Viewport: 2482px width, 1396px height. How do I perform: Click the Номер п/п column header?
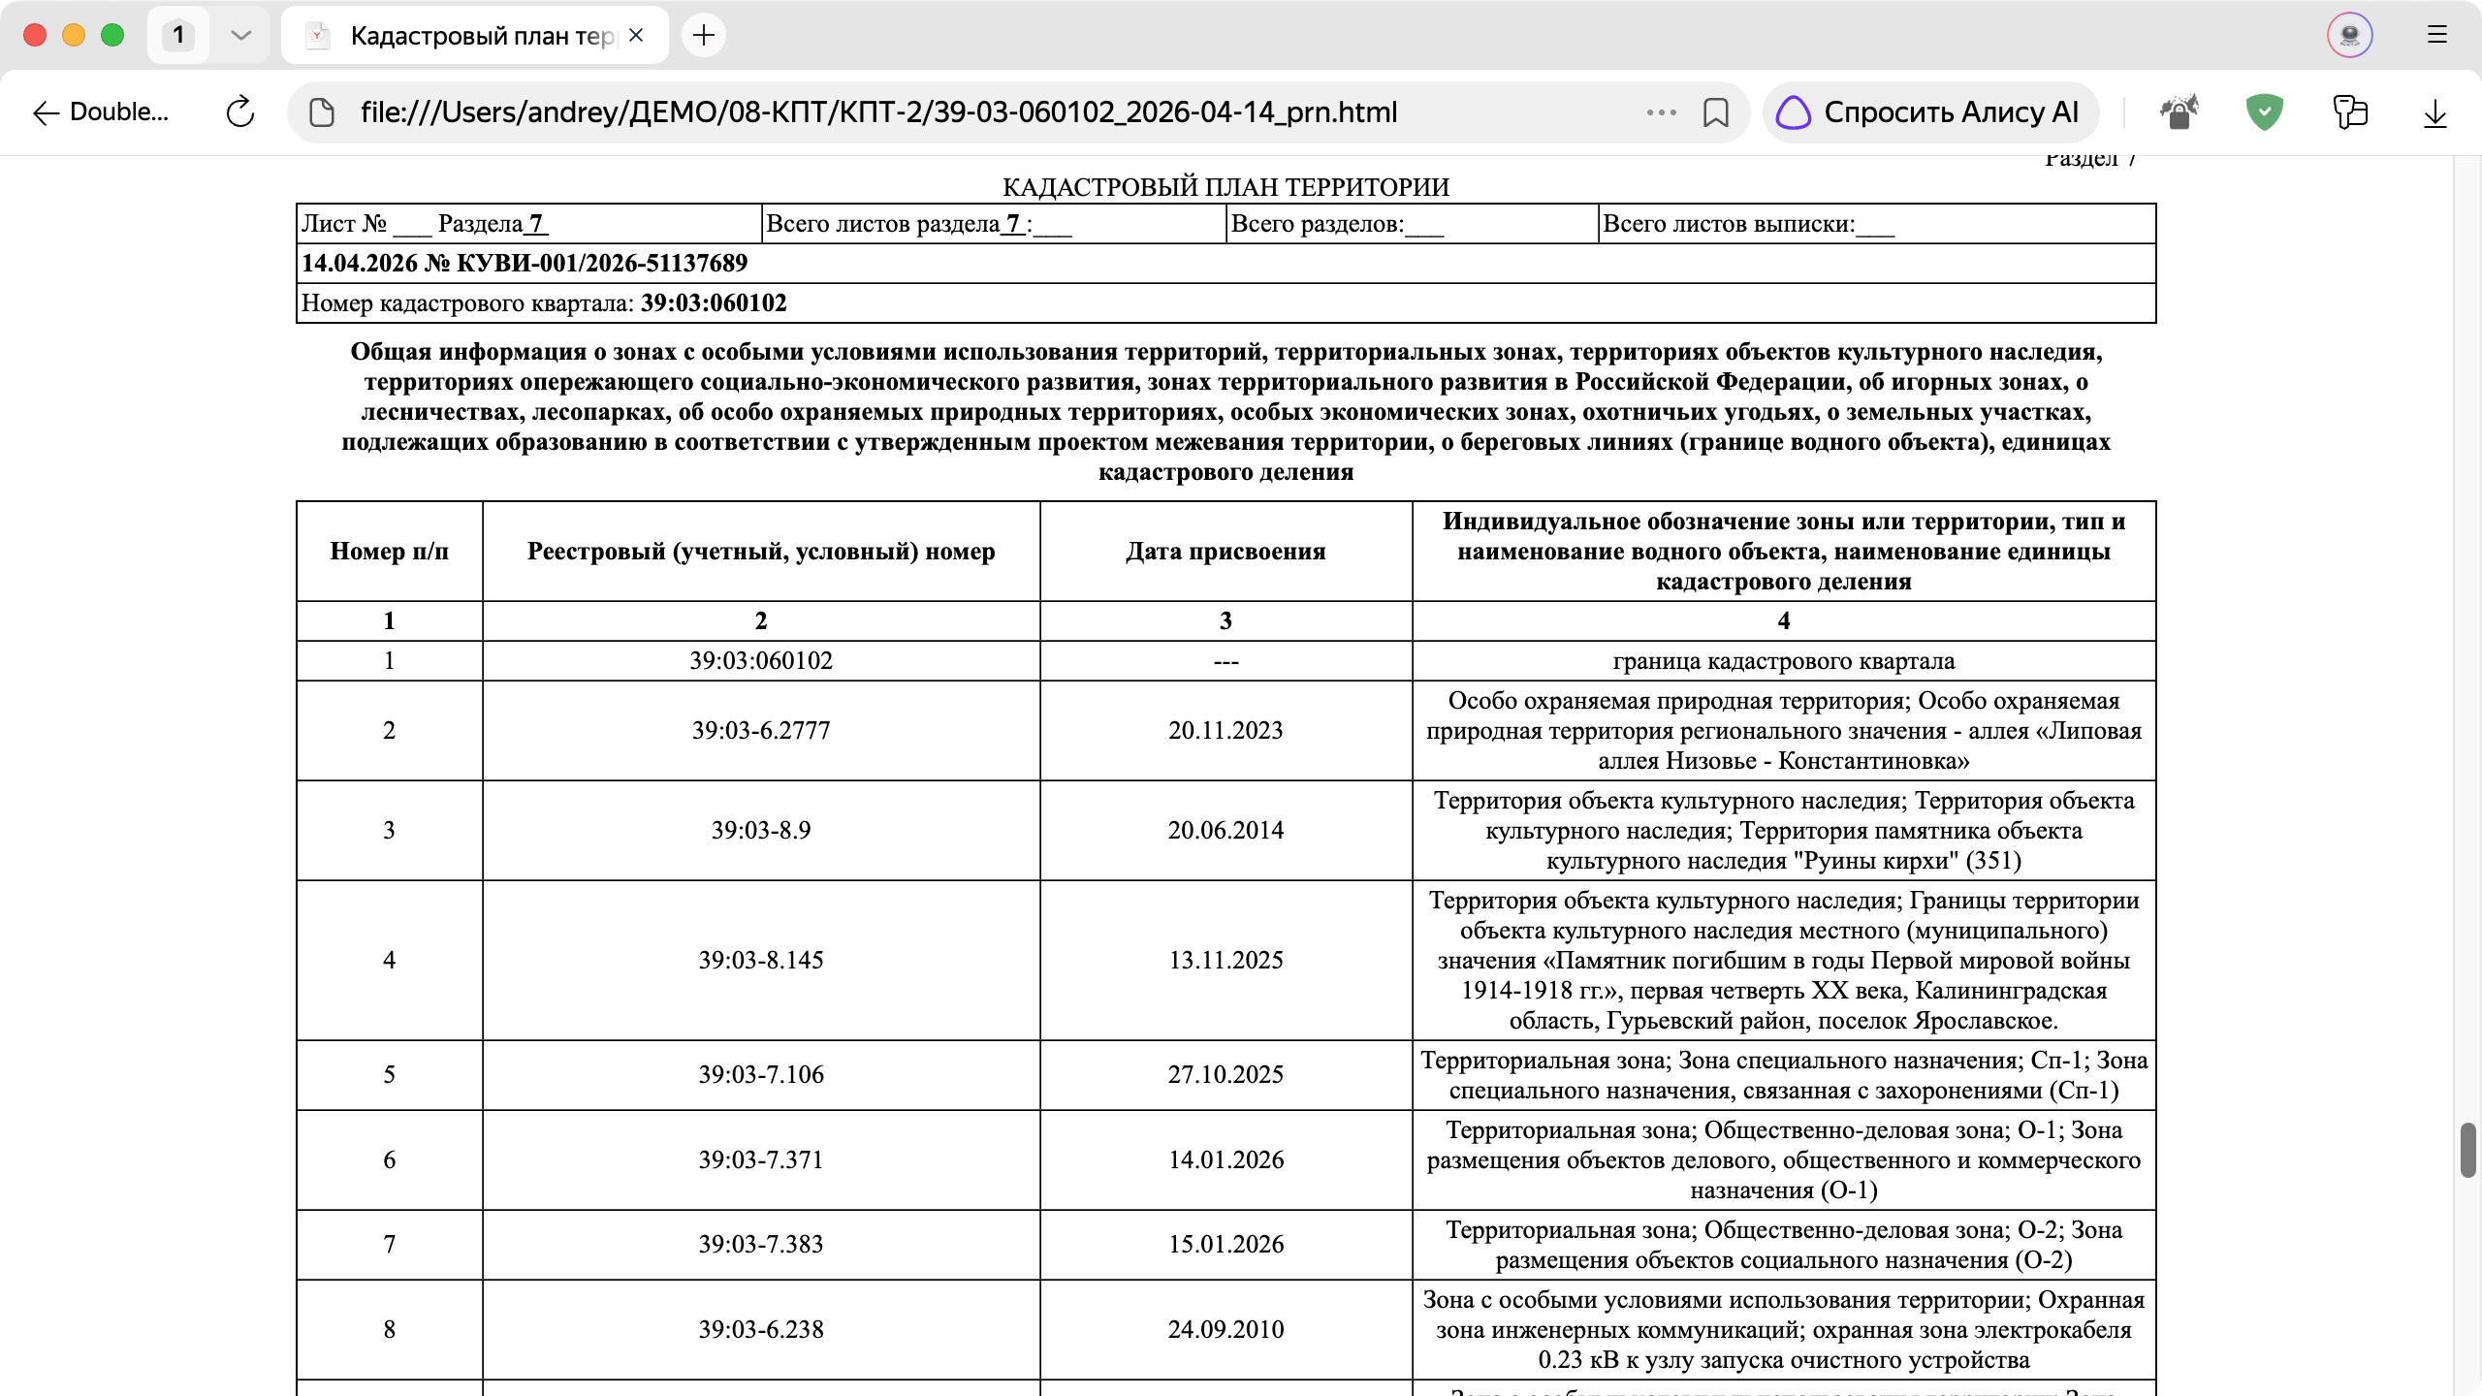[x=390, y=551]
